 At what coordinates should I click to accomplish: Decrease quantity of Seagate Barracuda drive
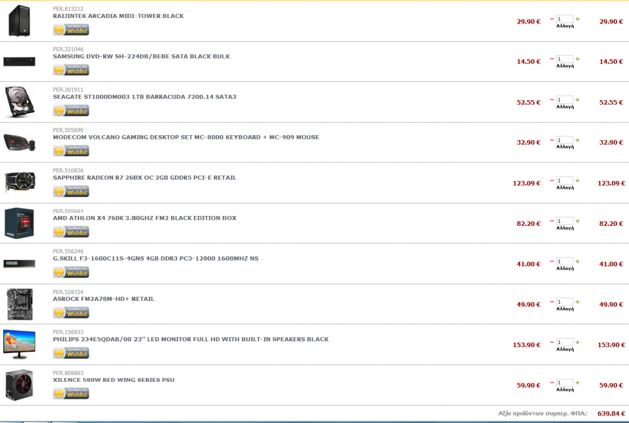tap(552, 100)
